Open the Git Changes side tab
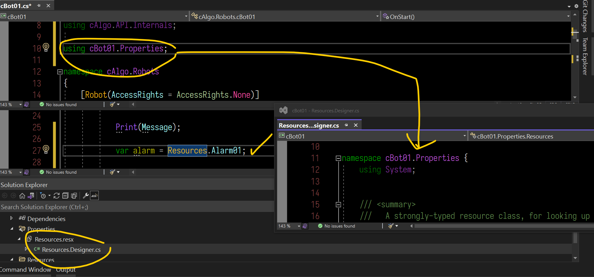 click(585, 16)
